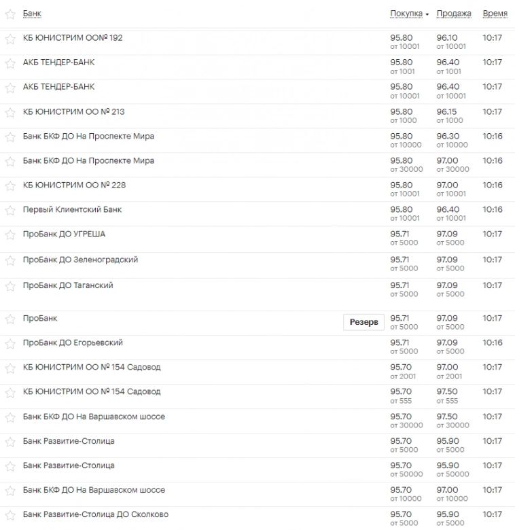
Task: Open КБ ЮНИСТРИМ ОО № 213 bank page
Action: (73, 111)
